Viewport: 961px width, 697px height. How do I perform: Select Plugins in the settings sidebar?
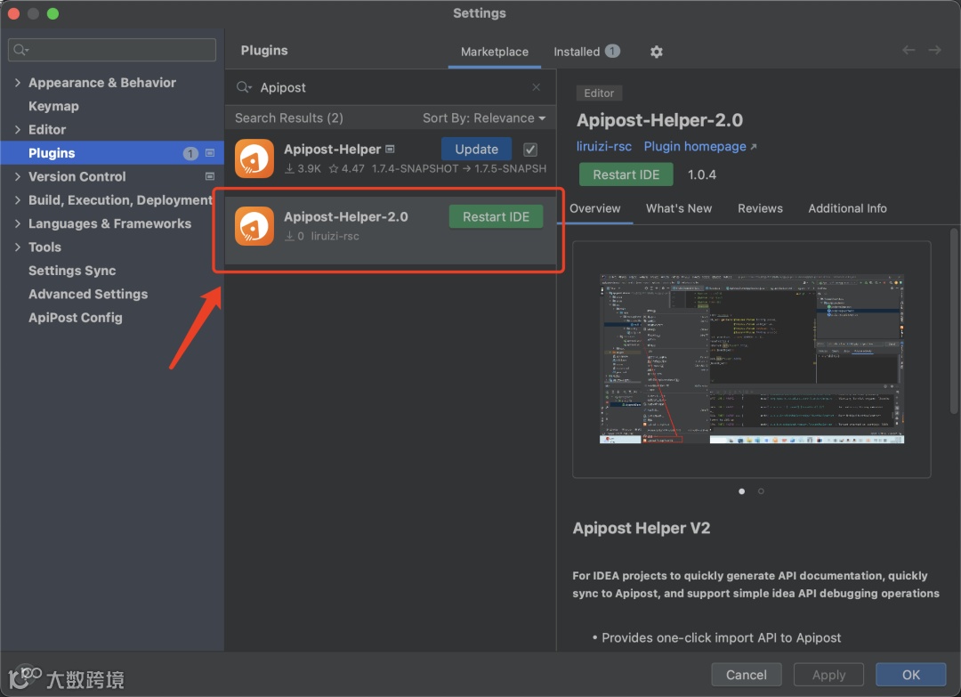click(112, 152)
